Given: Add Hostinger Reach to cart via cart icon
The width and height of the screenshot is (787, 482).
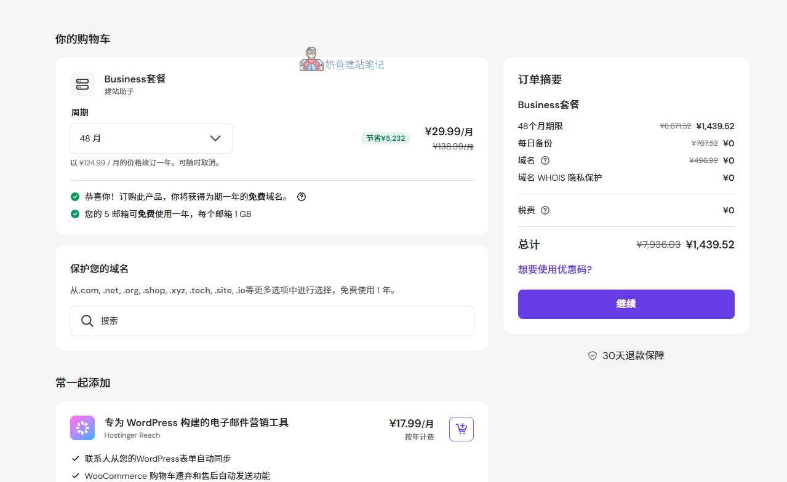Looking at the screenshot, I should click(461, 429).
